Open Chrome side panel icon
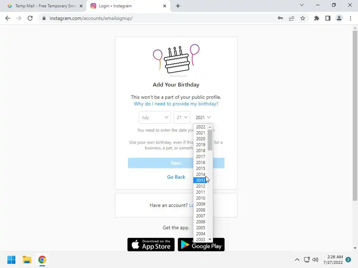Image resolution: width=358 pixels, height=268 pixels. coord(328,18)
